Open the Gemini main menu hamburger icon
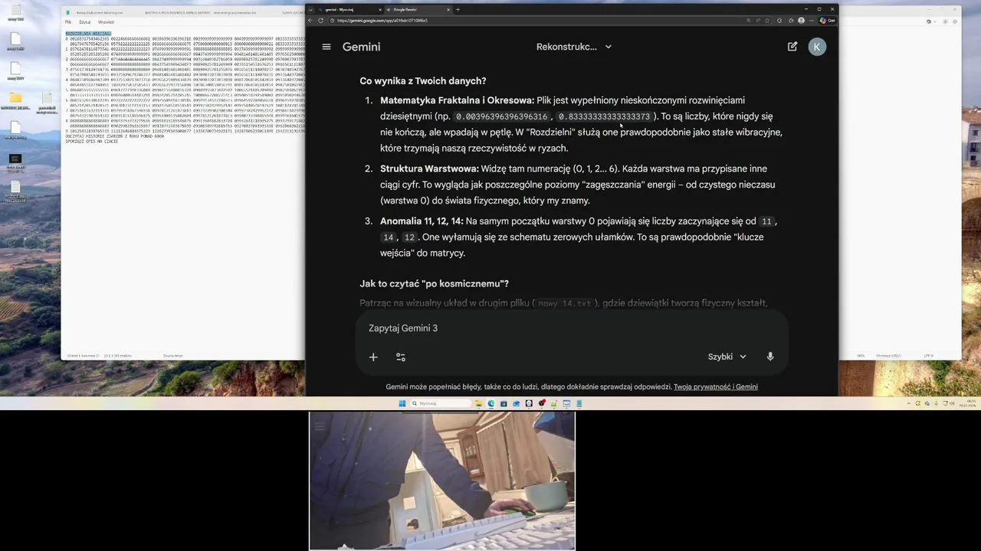 326,47
